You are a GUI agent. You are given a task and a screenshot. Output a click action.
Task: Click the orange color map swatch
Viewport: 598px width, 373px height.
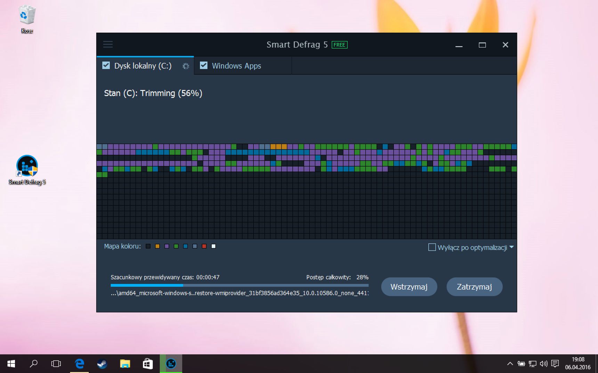(x=157, y=246)
